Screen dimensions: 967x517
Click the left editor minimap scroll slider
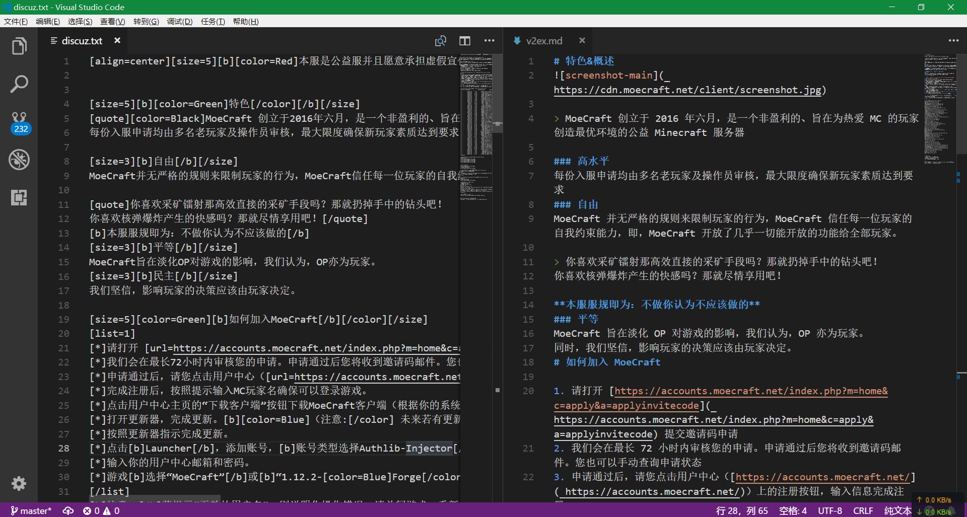click(x=497, y=93)
